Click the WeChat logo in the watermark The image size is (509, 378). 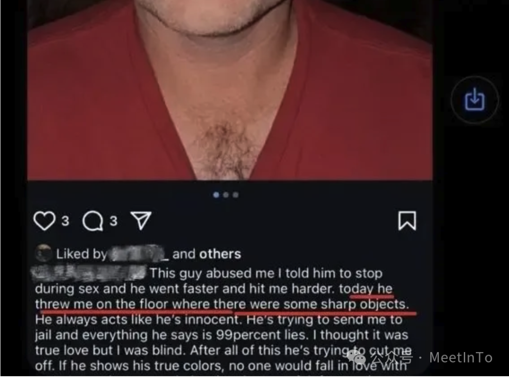356,358
